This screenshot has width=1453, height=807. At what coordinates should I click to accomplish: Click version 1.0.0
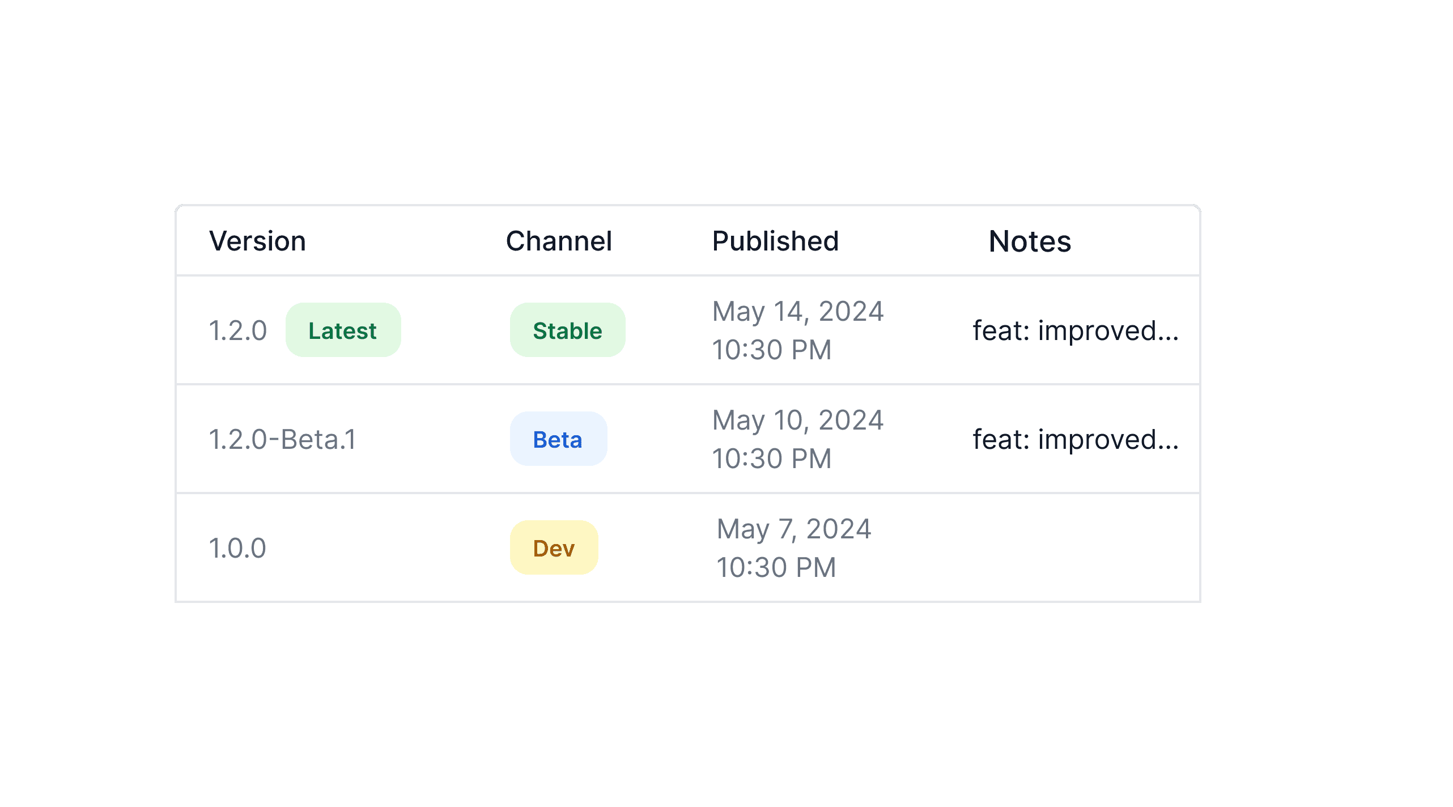(x=238, y=547)
